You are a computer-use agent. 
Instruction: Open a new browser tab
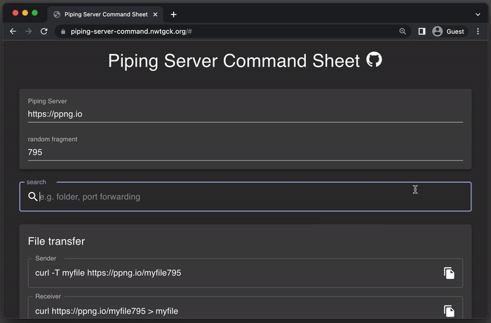(x=173, y=14)
